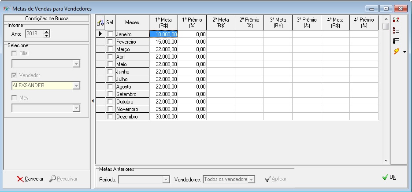This screenshot has height=192, width=412.
Task: Click the Janeiro row indicator arrow
Action: (x=100, y=34)
